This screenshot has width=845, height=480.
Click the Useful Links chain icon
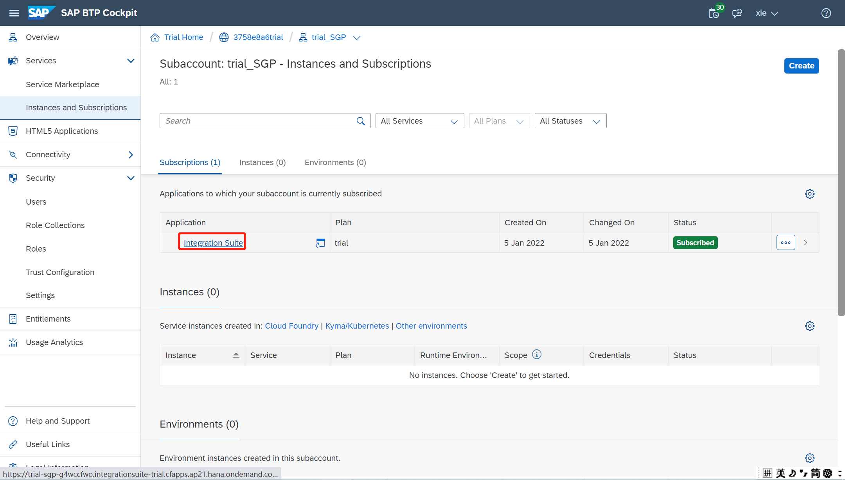coord(13,444)
